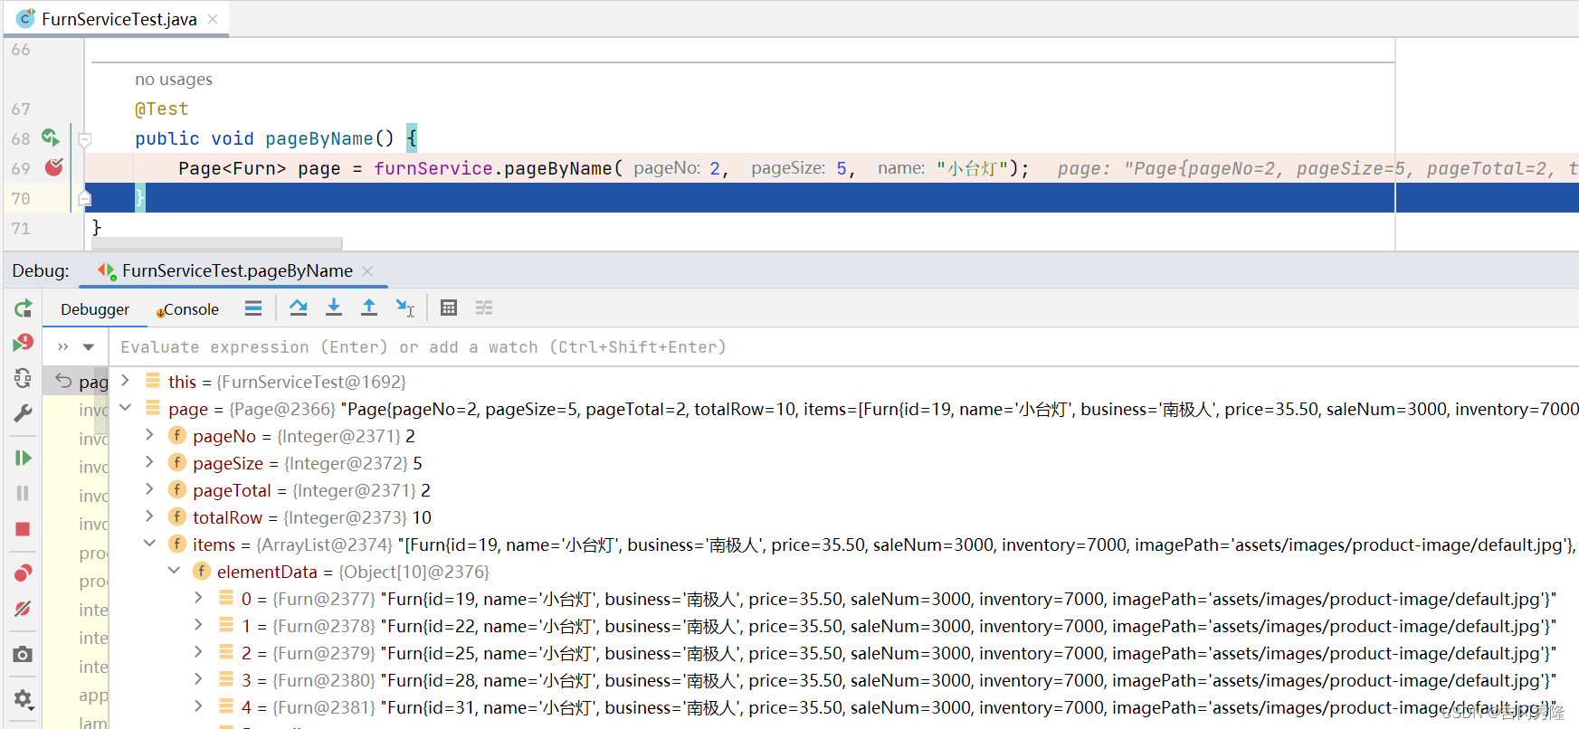
Task: Collapse the 'page' variable node
Action: 126,408
